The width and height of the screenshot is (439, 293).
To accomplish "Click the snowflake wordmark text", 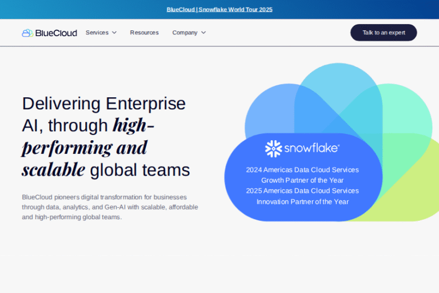I will 311,148.
